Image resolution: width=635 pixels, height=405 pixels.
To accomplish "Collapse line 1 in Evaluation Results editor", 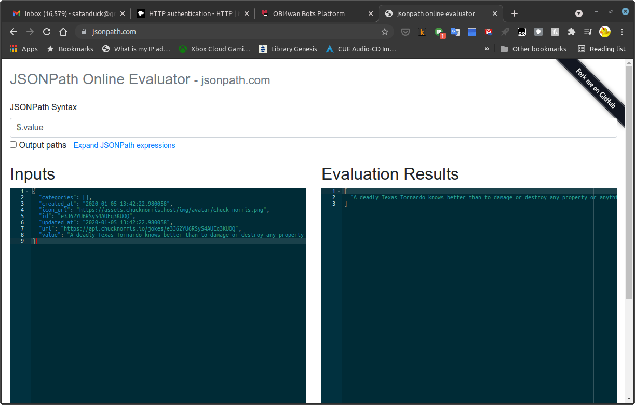I will (x=339, y=192).
